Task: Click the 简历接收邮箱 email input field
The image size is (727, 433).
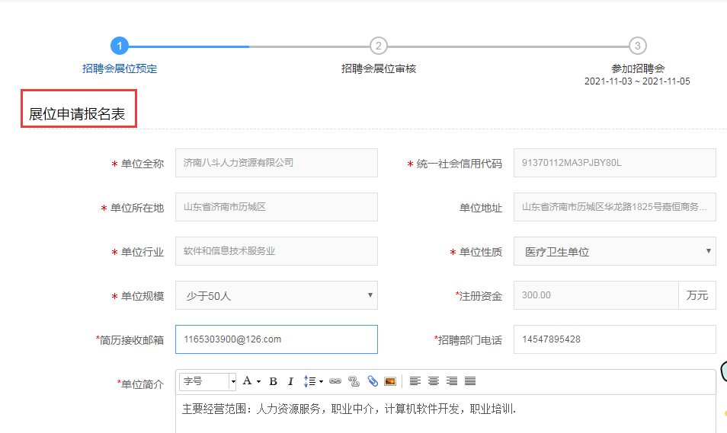Action: point(276,339)
